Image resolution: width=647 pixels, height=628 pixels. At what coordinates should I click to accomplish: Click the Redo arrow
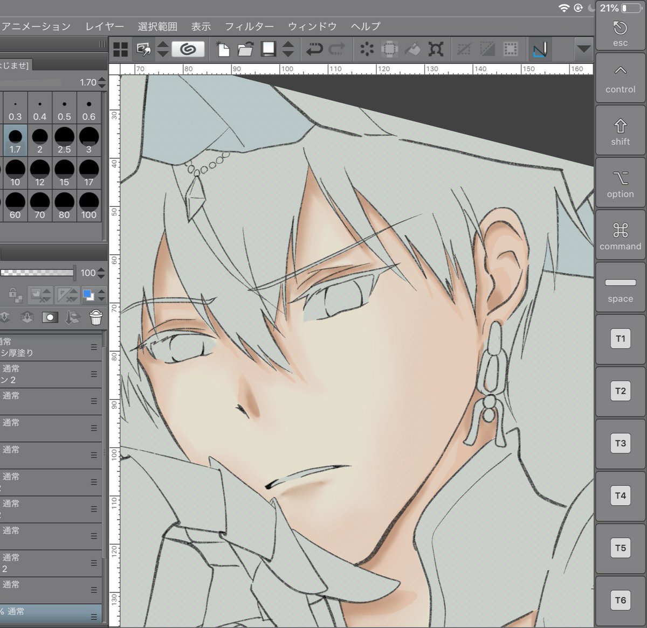point(337,50)
